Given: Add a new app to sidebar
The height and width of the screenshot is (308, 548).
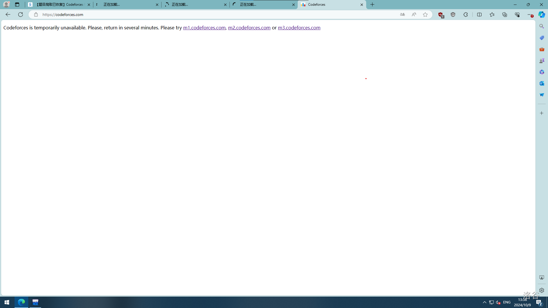Looking at the screenshot, I should [542, 113].
